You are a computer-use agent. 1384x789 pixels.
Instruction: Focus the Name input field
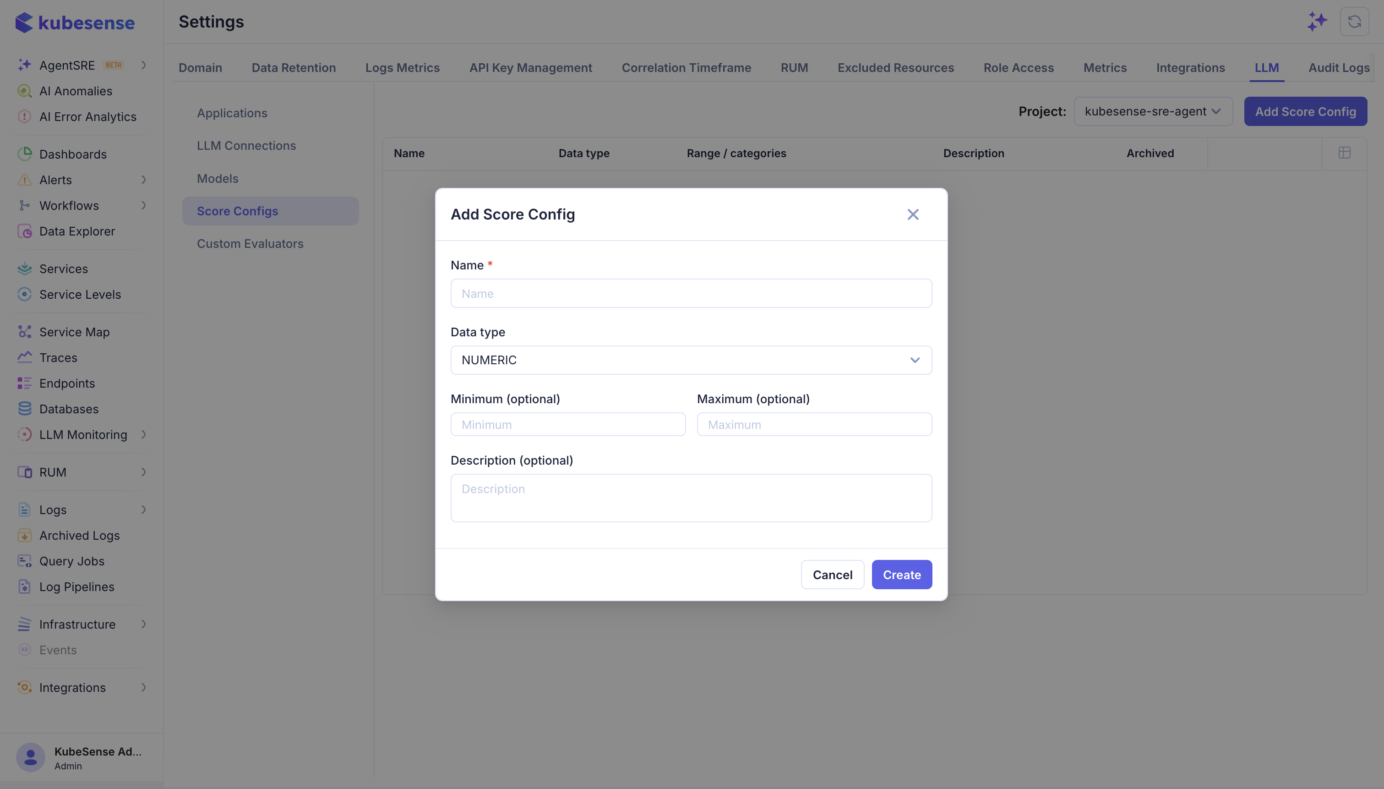pos(691,294)
